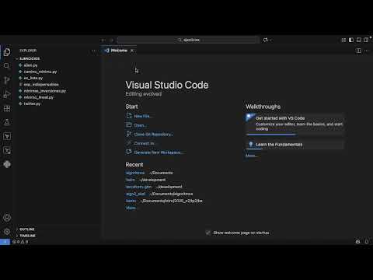Image resolution: width=373 pixels, height=280 pixels.
Task: Open the Extensions view
Action: pyautogui.click(x=7, y=108)
